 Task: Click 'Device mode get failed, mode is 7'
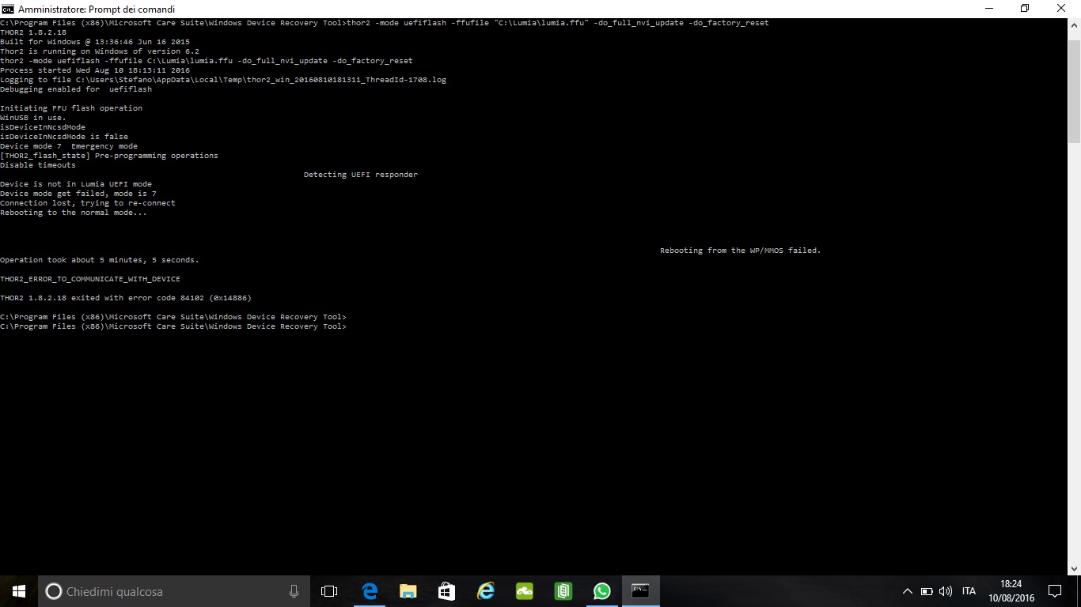coord(78,194)
